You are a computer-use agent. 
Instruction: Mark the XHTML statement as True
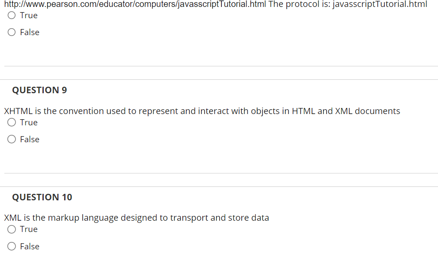pyautogui.click(x=11, y=122)
